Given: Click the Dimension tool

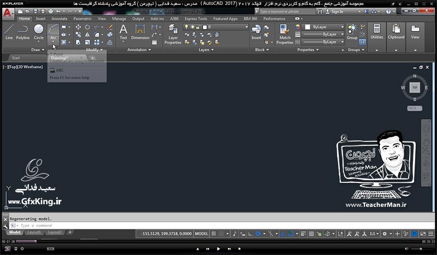Looking at the screenshot, I should point(140,32).
